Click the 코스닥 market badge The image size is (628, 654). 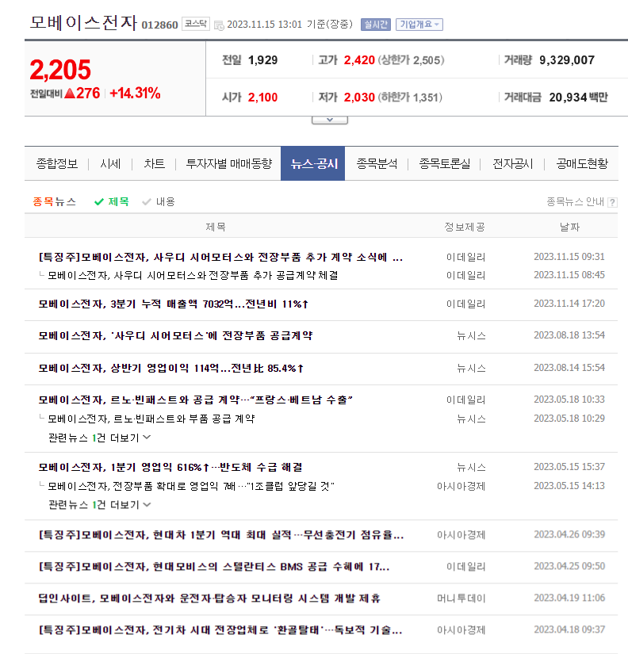tap(196, 24)
